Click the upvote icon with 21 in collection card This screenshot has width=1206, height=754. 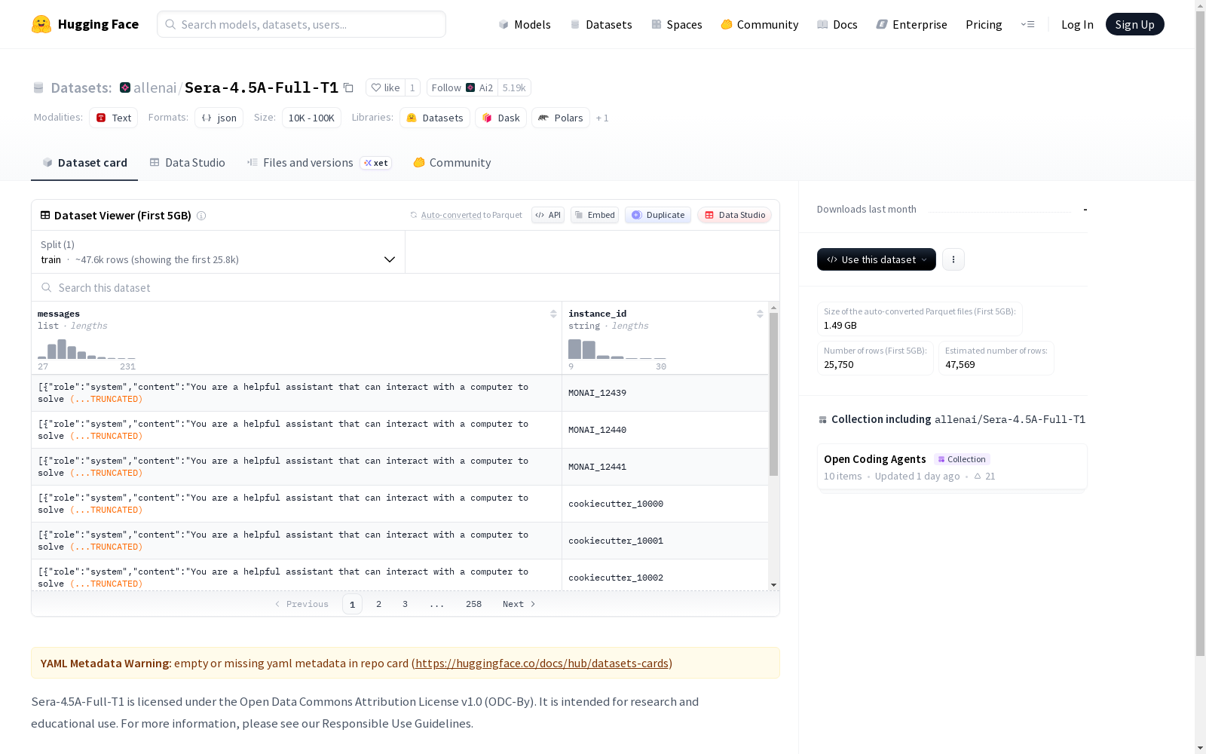click(x=978, y=476)
